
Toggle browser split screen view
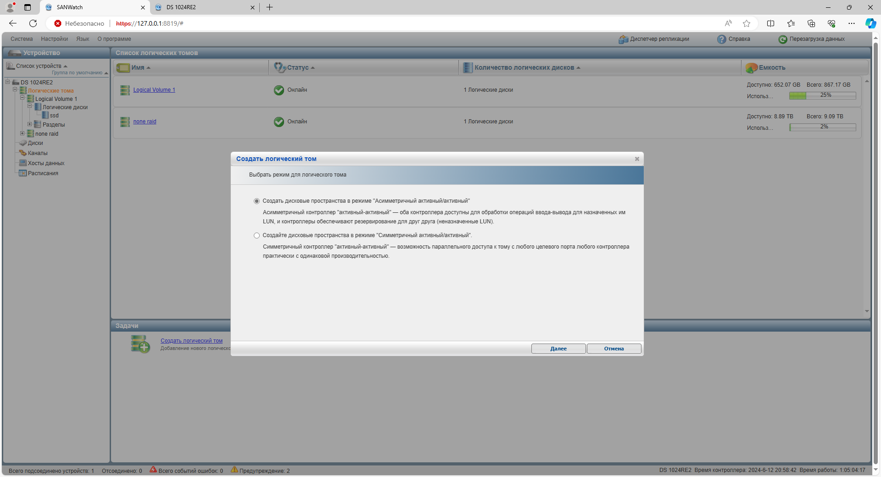click(x=771, y=23)
